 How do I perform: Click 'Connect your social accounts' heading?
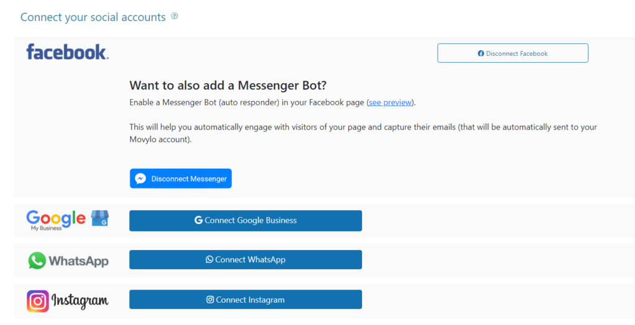coord(93,17)
